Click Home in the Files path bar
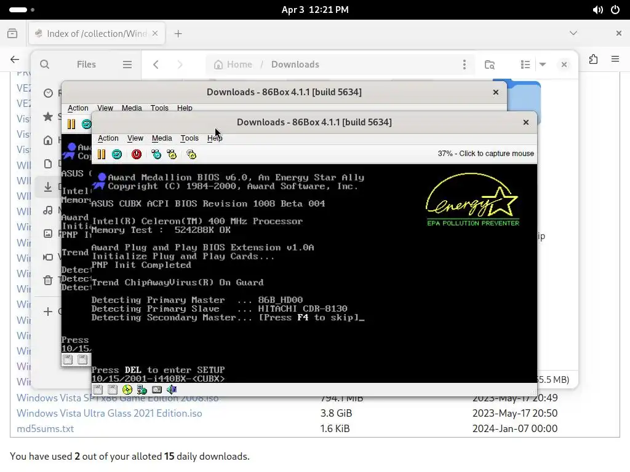The width and height of the screenshot is (630, 472). point(233,64)
